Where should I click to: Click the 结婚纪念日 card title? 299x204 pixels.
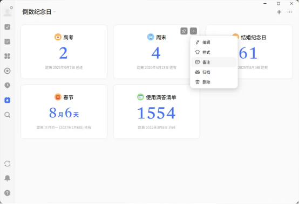pyautogui.click(x=254, y=37)
